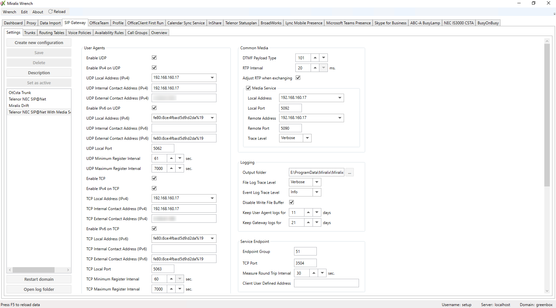Open the Skype for Business tab
The width and height of the screenshot is (556, 308).
(390, 23)
